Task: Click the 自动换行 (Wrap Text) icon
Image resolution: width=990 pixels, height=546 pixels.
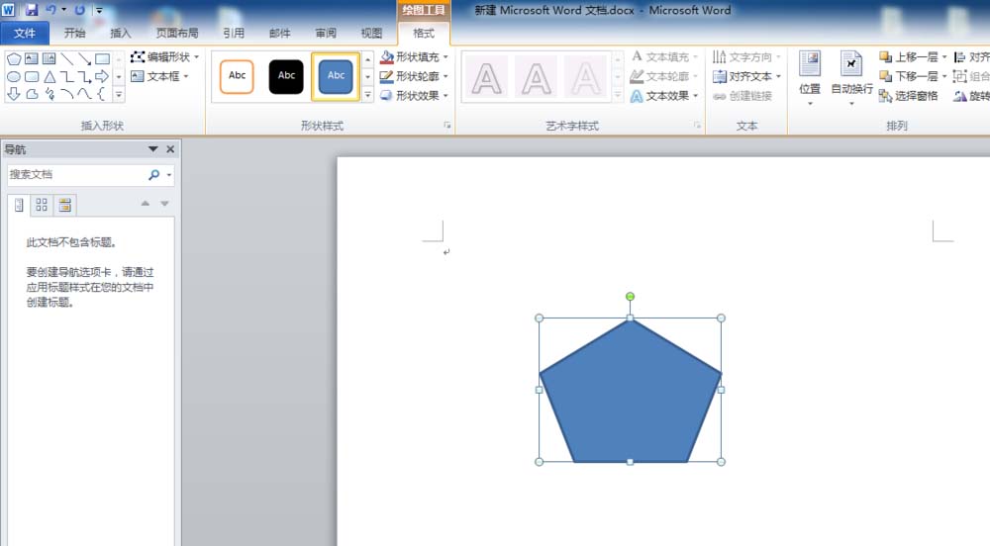Action: (x=851, y=72)
